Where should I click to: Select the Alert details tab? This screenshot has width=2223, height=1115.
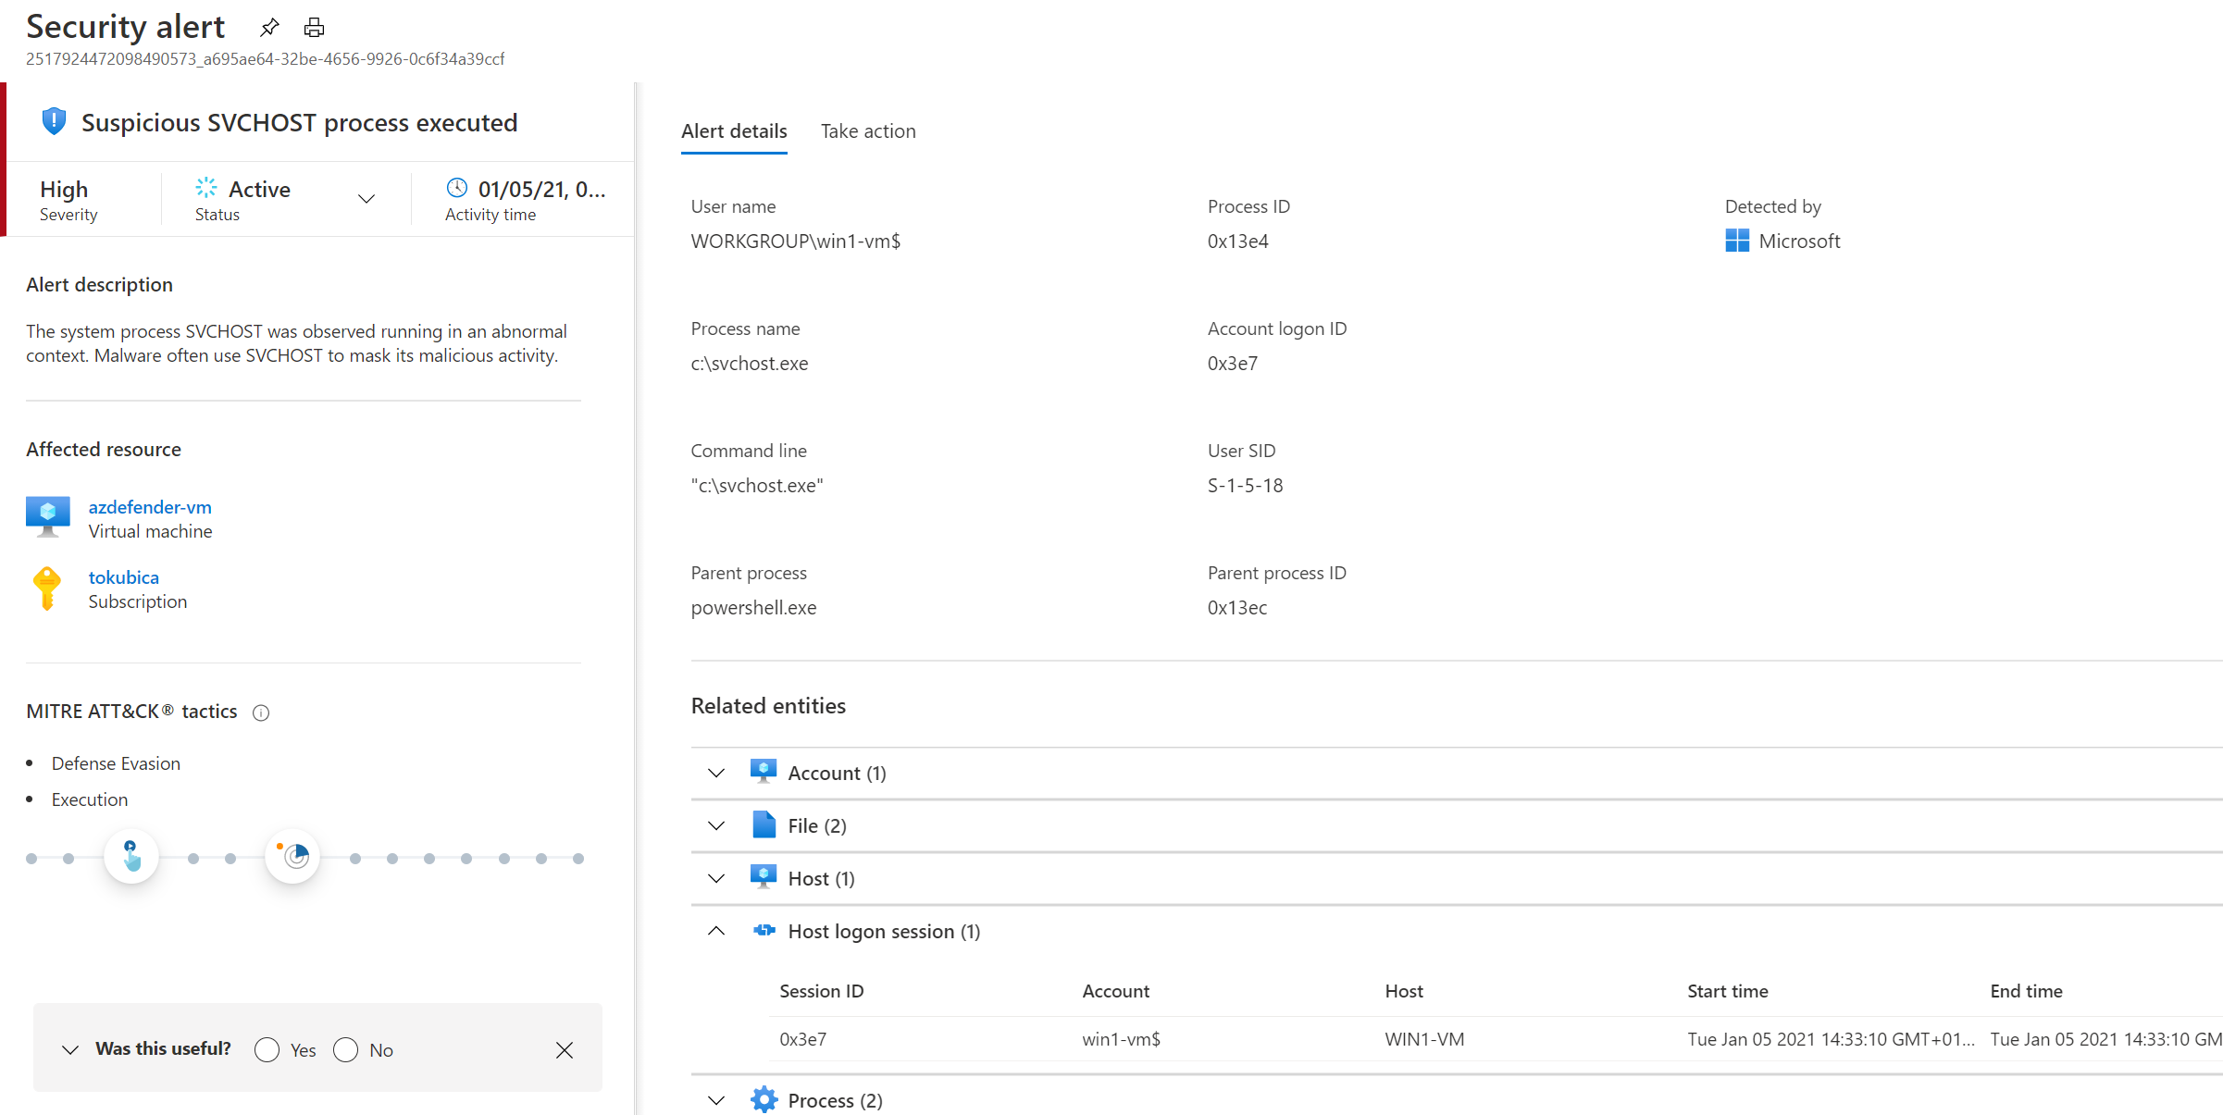pos(734,131)
